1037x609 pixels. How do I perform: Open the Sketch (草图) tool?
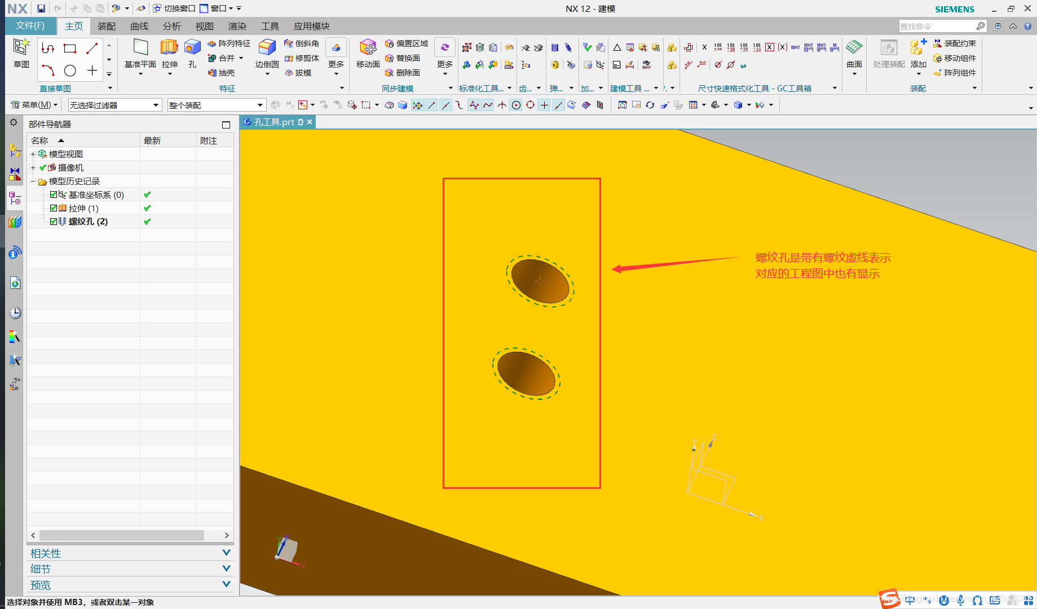click(21, 53)
